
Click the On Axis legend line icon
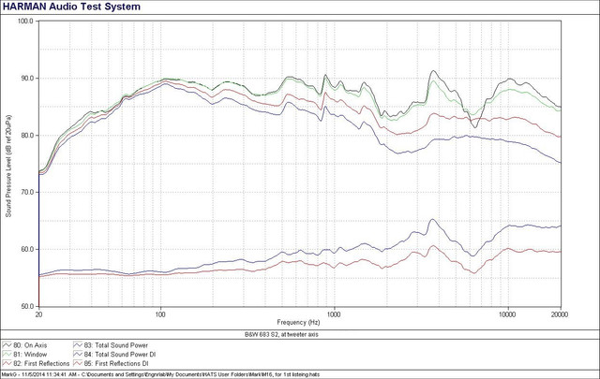click(x=7, y=345)
